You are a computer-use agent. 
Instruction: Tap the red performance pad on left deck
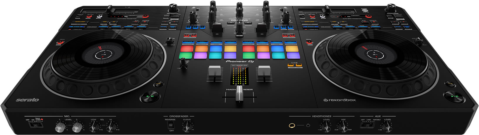coord(187,48)
